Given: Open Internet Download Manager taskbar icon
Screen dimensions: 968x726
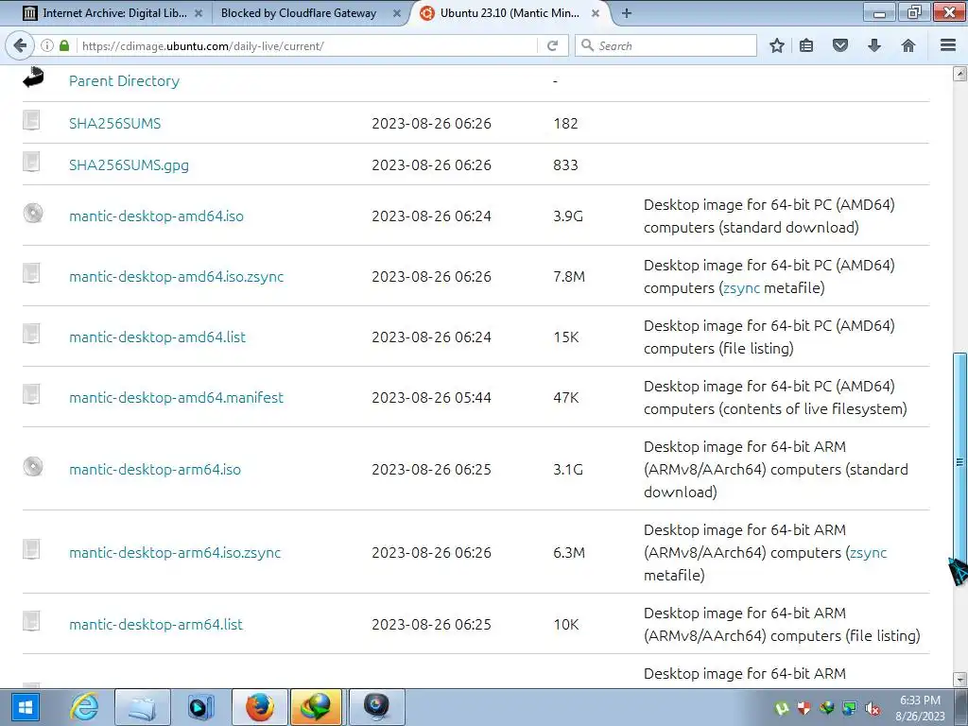Looking at the screenshot, I should (316, 707).
